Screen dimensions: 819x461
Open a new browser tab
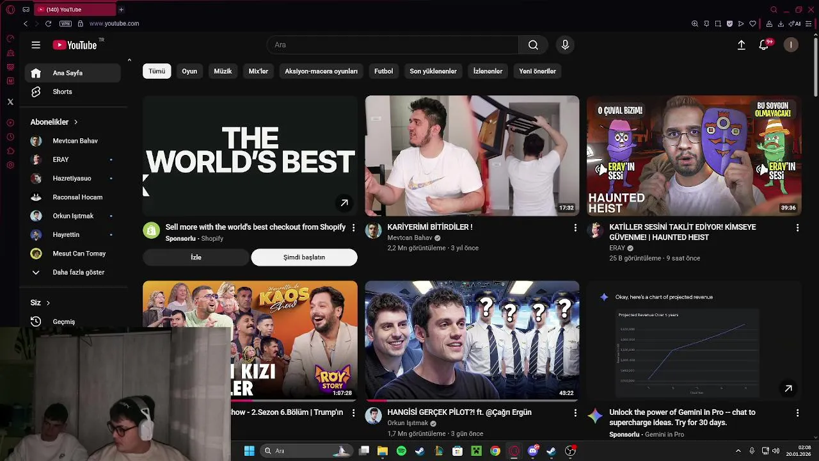click(121, 10)
